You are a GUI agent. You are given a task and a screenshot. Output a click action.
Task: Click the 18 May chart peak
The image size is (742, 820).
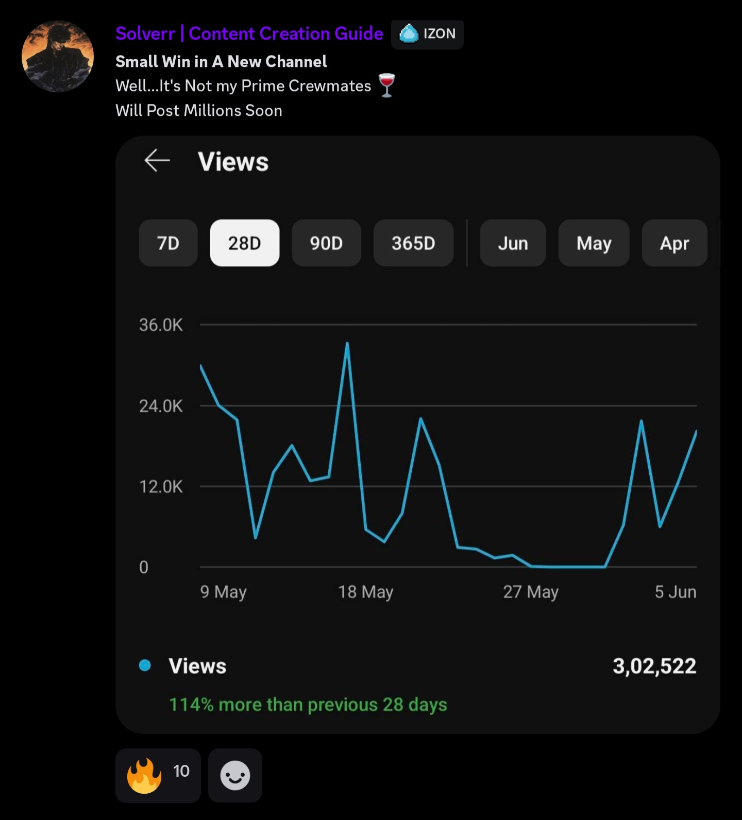point(347,344)
